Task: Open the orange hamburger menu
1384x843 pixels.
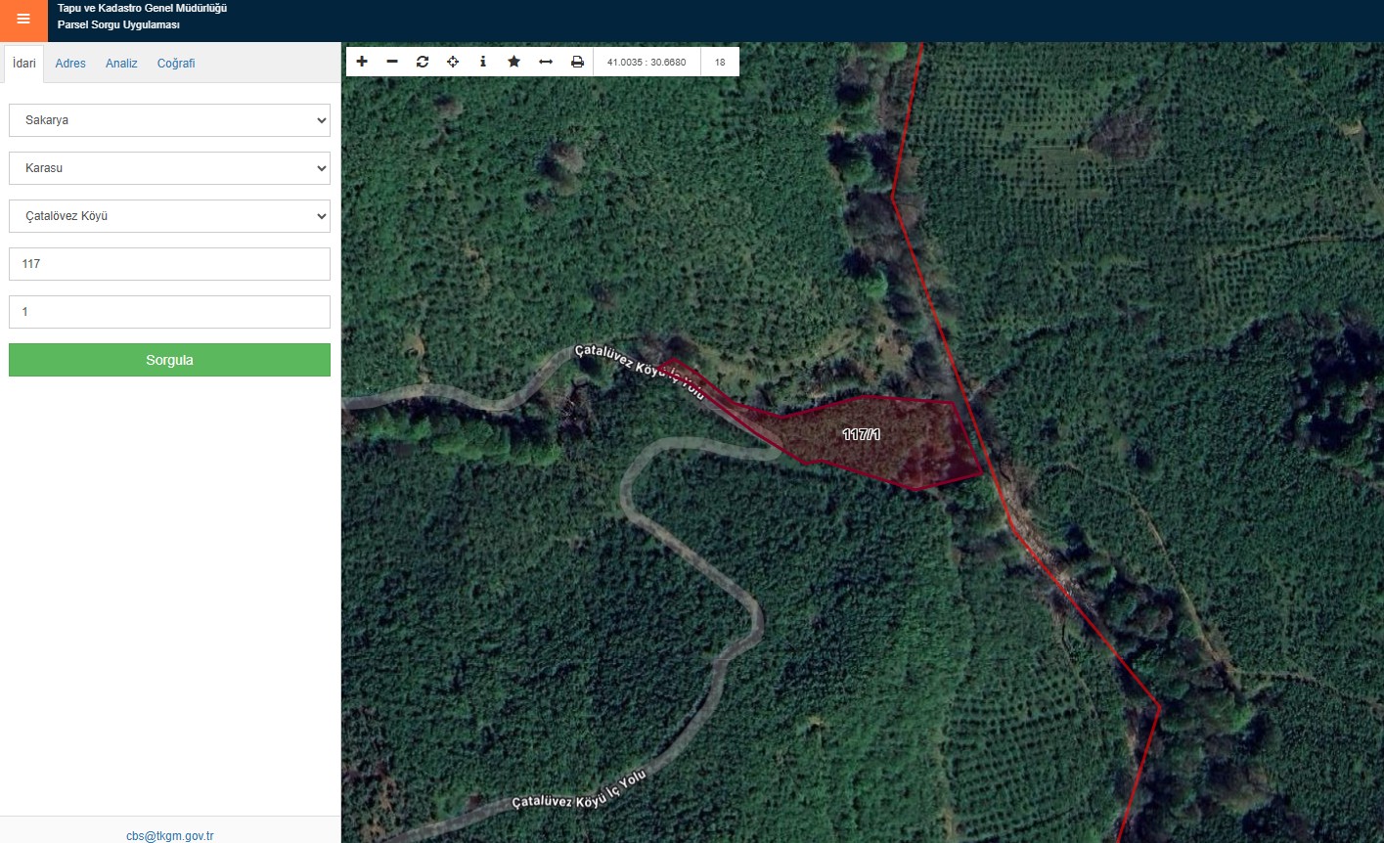Action: pyautogui.click(x=23, y=20)
